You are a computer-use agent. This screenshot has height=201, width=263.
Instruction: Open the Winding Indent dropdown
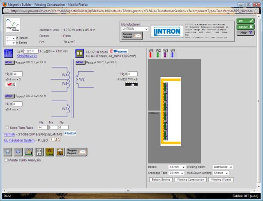(222, 167)
